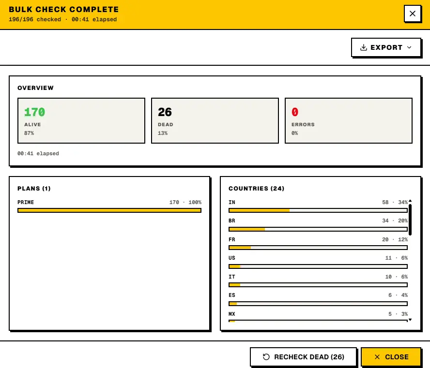
Task: Click the MX country label
Action: pyautogui.click(x=232, y=314)
